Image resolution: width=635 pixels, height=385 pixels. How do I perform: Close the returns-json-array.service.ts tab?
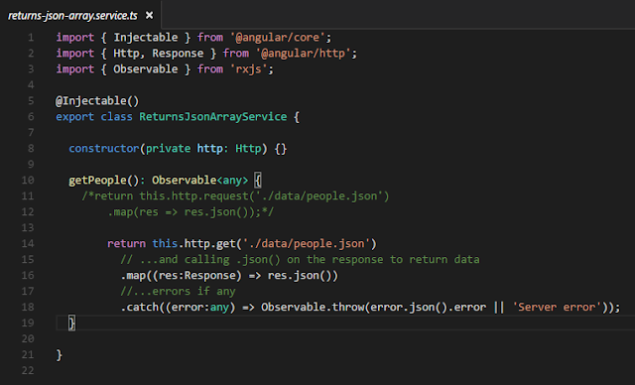pos(150,16)
